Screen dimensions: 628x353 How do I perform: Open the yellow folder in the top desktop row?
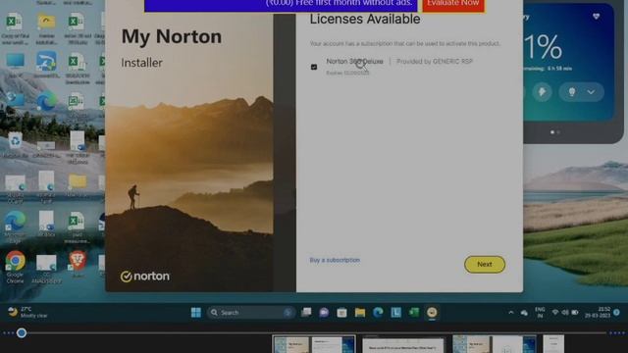[46, 28]
